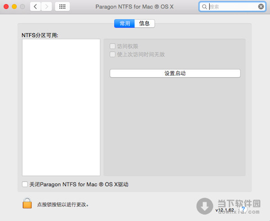Open help with the question mark button
Viewport: 270px width, 221px height.
[x=243, y=209]
